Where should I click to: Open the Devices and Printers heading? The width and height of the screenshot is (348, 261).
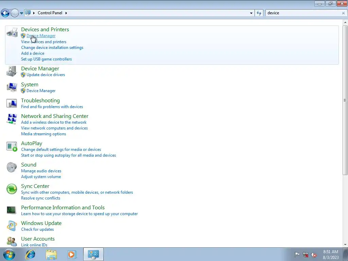[x=45, y=29]
